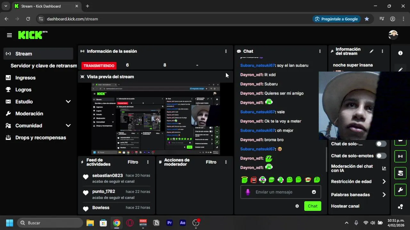Image resolution: width=410 pixels, height=230 pixels.
Task: Edit stream information with pencil icon
Action: [x=372, y=51]
